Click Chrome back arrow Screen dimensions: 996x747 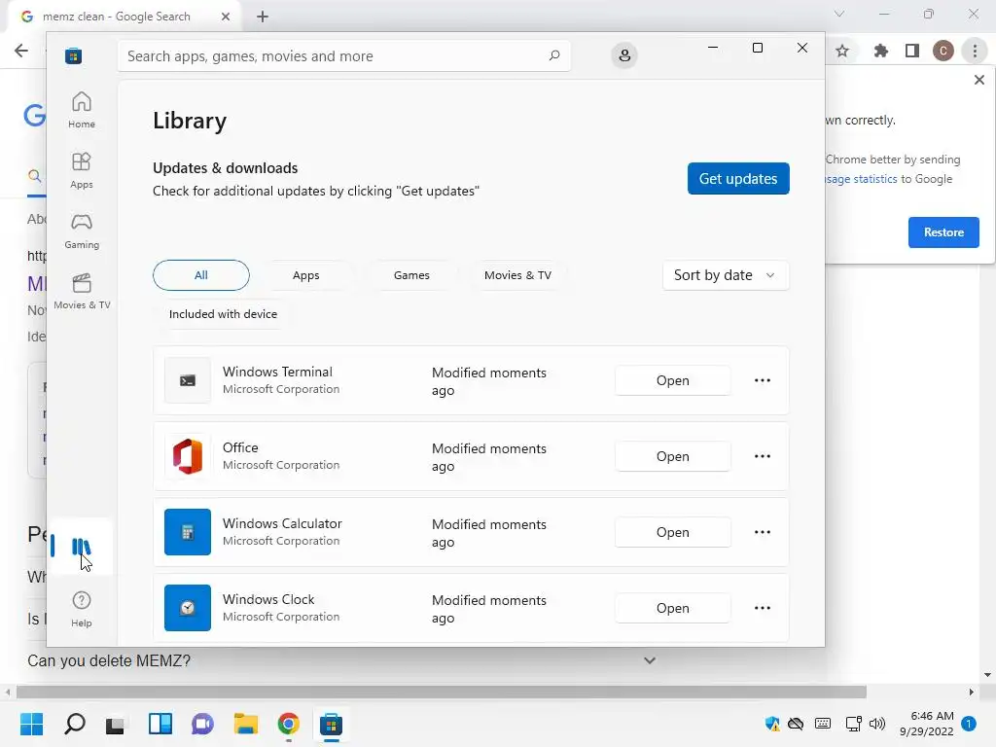21,51
